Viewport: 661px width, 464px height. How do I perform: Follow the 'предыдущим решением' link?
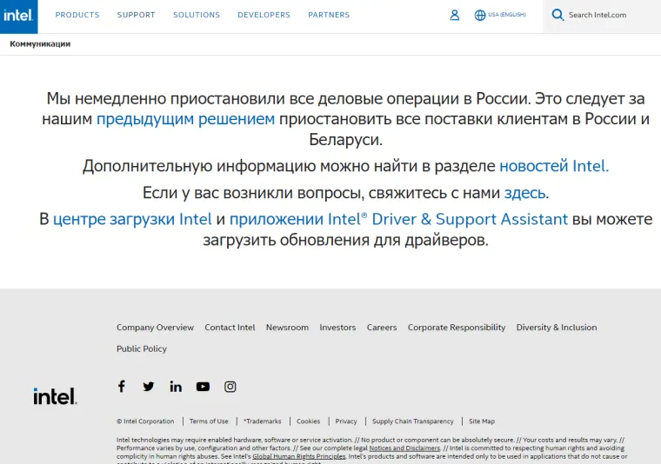(x=185, y=119)
